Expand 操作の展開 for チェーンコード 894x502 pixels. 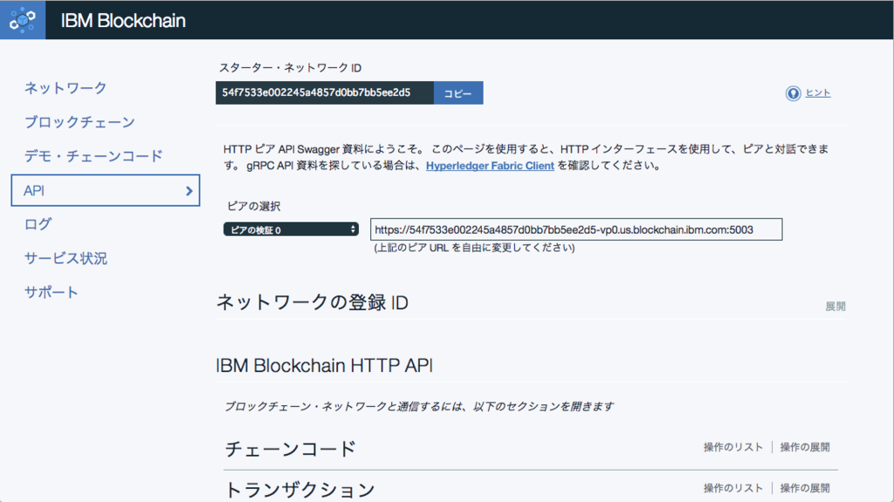click(805, 447)
